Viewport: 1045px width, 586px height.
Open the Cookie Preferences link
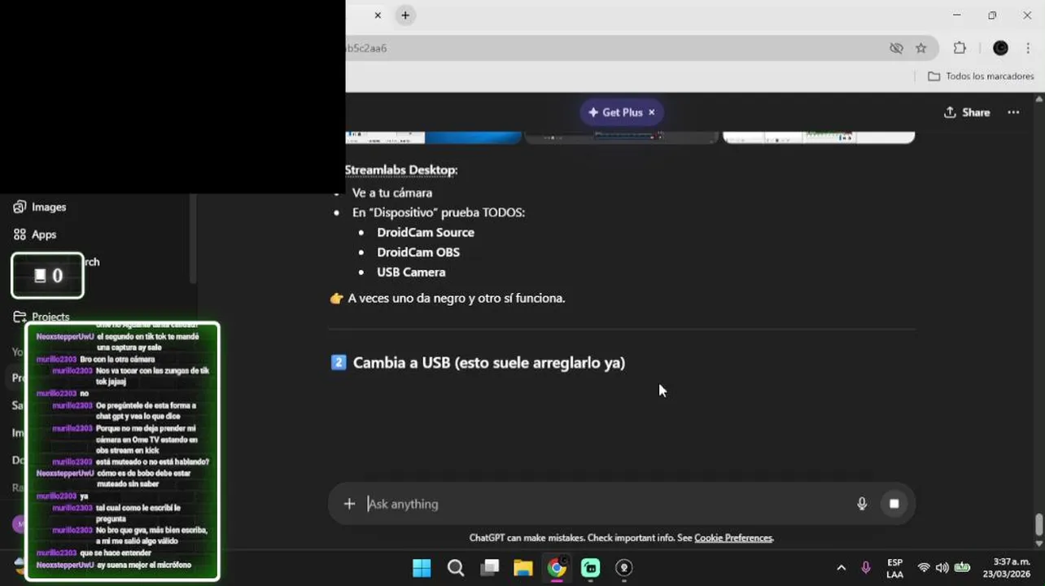tap(733, 538)
